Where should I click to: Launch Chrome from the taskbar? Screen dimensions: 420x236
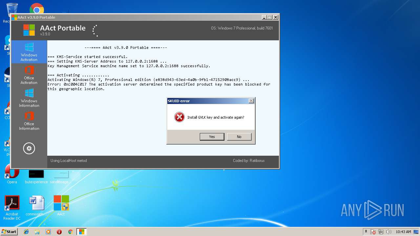click(x=70, y=232)
